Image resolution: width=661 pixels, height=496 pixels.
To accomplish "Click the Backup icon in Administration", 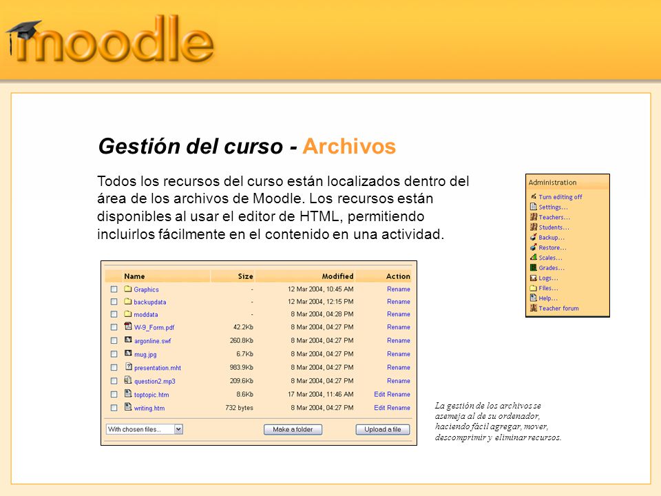I will click(x=533, y=237).
